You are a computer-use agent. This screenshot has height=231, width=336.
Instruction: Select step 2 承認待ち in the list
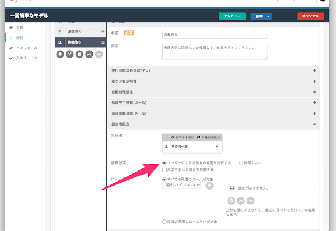pyautogui.click(x=80, y=31)
